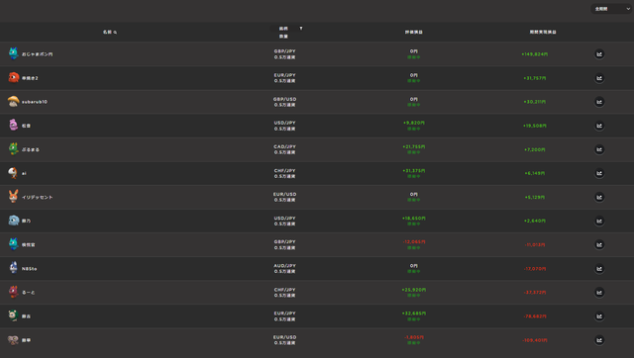Open the 銘柄 filter dropdown in header
Viewport: 634px width, 358px height.
[x=286, y=29]
